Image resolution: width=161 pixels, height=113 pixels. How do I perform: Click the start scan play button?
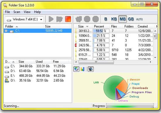(x=51, y=19)
